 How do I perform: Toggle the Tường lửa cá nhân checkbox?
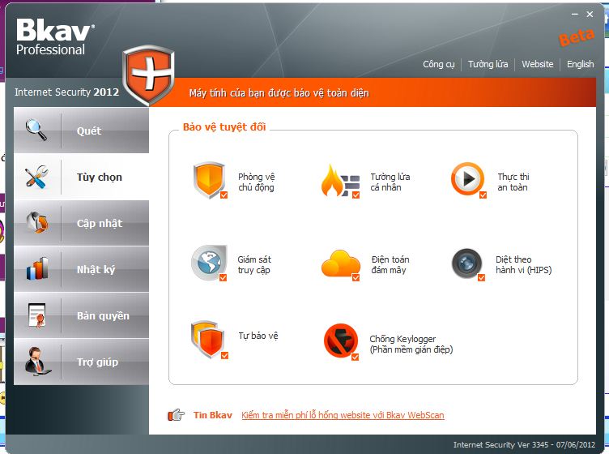tap(356, 195)
